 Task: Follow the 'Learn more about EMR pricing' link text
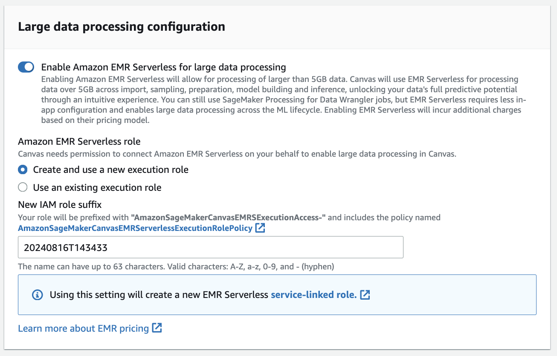pyautogui.click(x=83, y=328)
